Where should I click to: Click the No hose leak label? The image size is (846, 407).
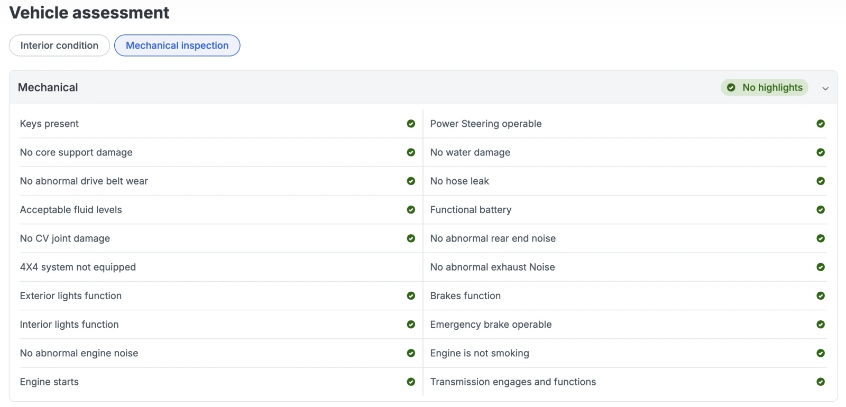pyautogui.click(x=459, y=181)
